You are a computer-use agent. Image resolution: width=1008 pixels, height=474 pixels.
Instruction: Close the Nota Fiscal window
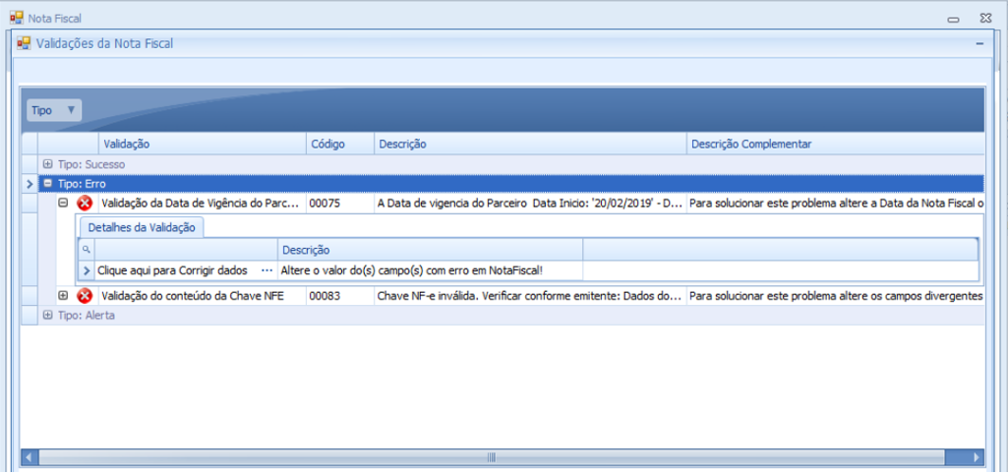[x=984, y=18]
